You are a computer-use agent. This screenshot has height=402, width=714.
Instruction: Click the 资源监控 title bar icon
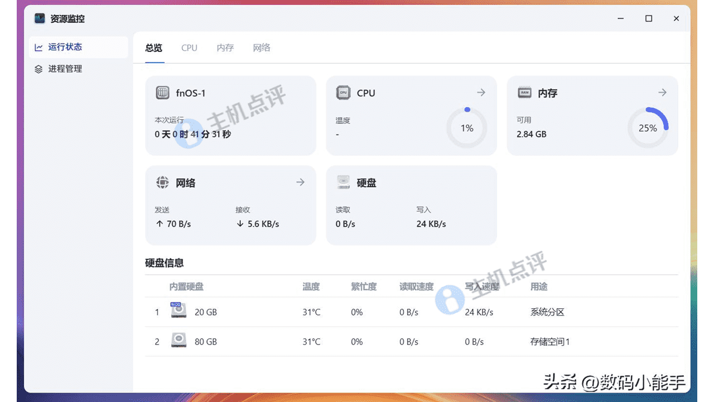pyautogui.click(x=39, y=18)
